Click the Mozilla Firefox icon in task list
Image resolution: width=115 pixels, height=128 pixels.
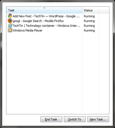pyautogui.click(x=10, y=21)
